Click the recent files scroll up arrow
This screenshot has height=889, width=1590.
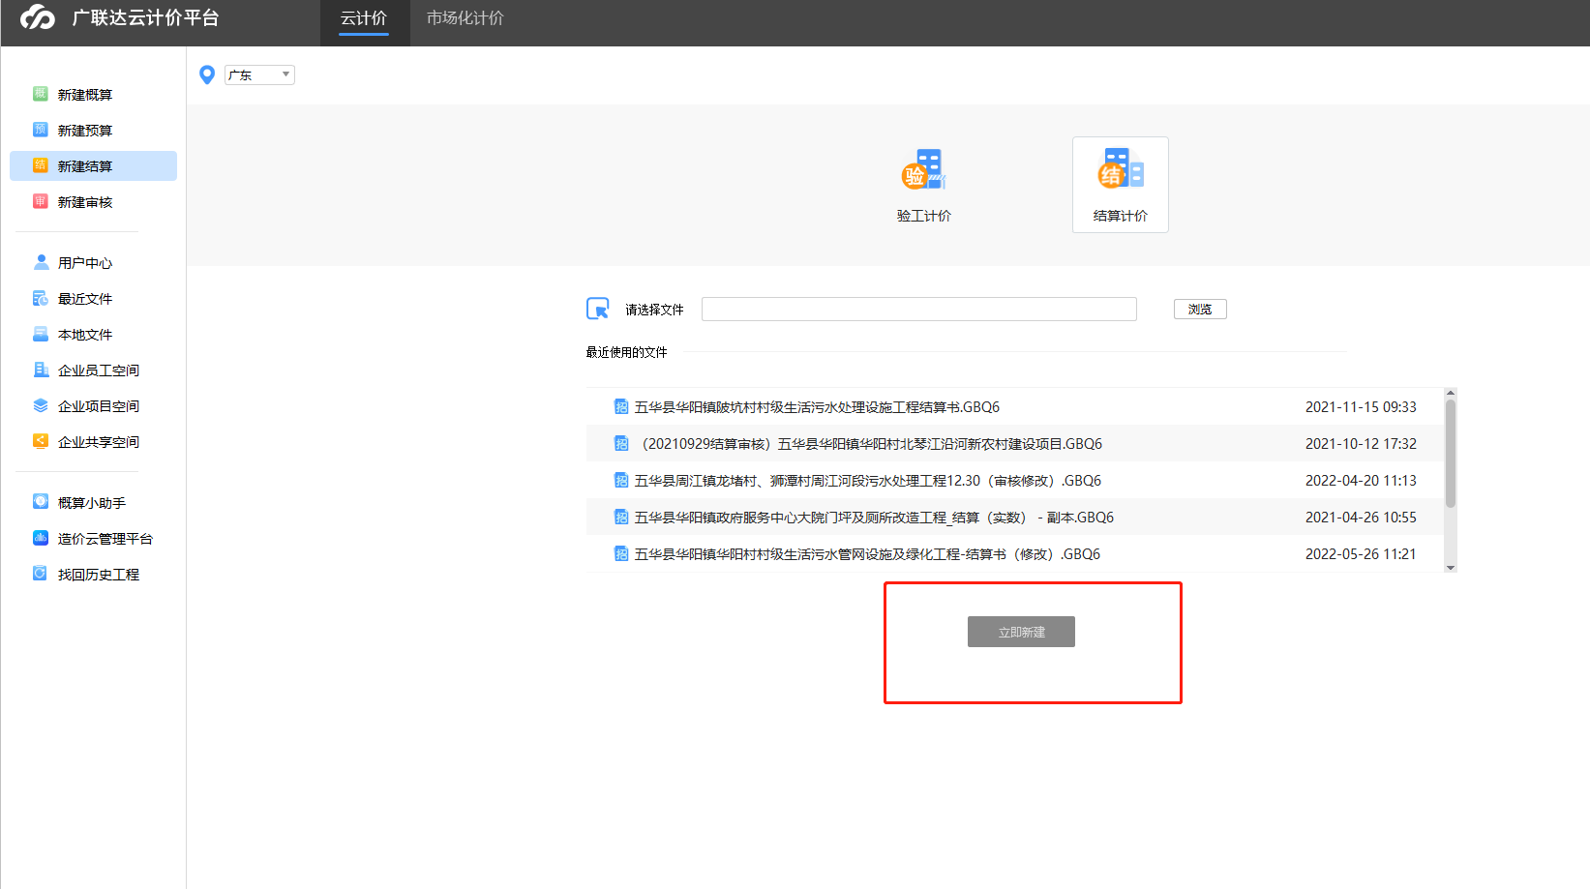(1451, 393)
